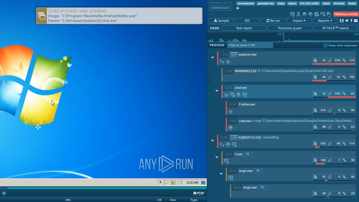The width and height of the screenshot is (359, 202).
Task: Click the Twitter share icon
Action: pyautogui.click(x=347, y=21)
